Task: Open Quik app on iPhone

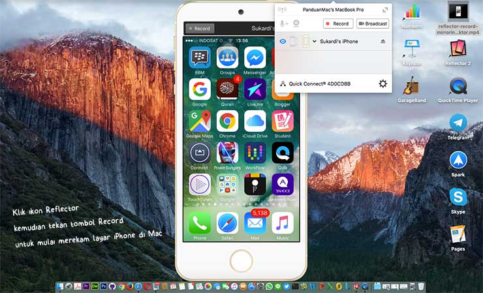Action: [x=283, y=153]
